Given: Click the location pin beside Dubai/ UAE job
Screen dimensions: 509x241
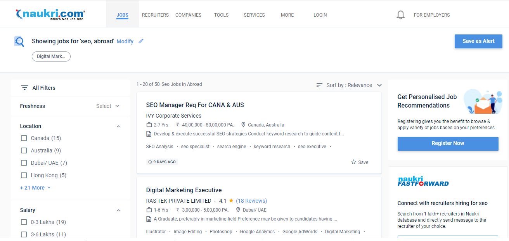Looking at the screenshot, I should (238, 210).
